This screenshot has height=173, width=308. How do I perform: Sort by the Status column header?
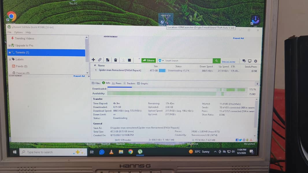178,66
